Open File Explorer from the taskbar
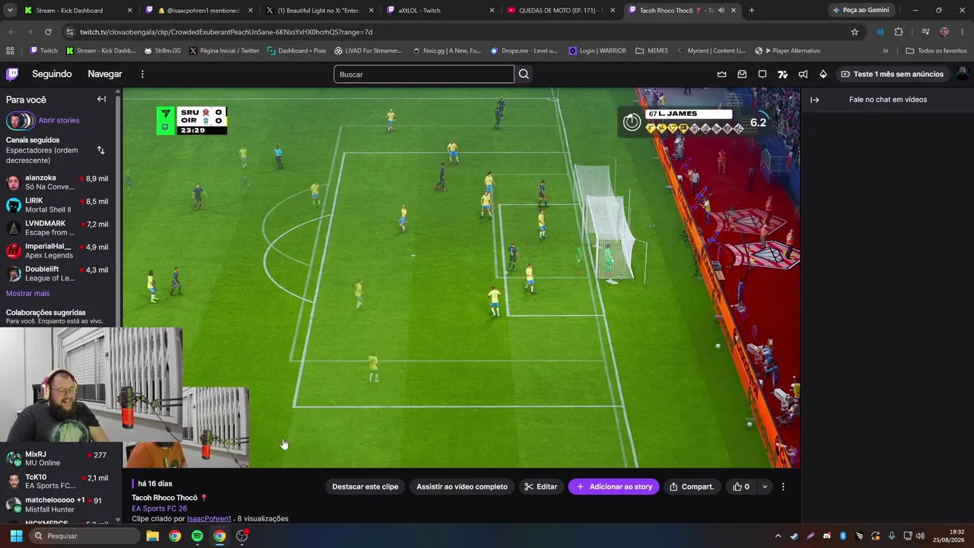This screenshot has height=548, width=974. tap(152, 536)
